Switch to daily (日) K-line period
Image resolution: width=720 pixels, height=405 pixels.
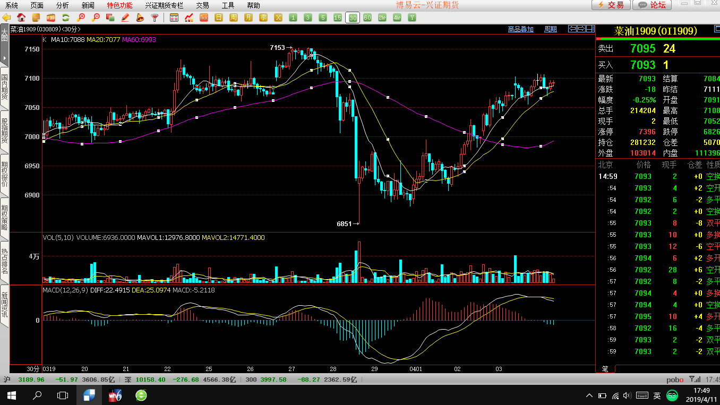tap(218, 18)
